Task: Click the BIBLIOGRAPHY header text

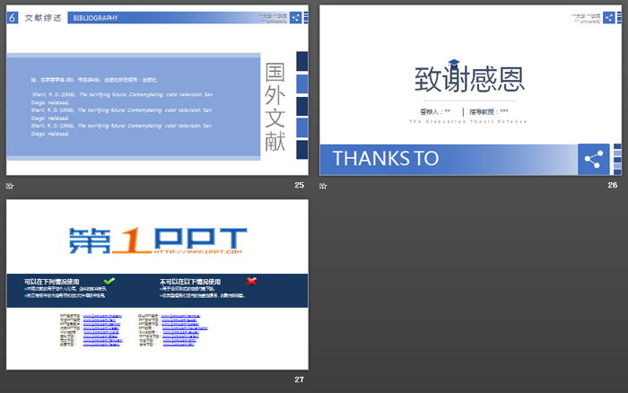Action: point(95,18)
